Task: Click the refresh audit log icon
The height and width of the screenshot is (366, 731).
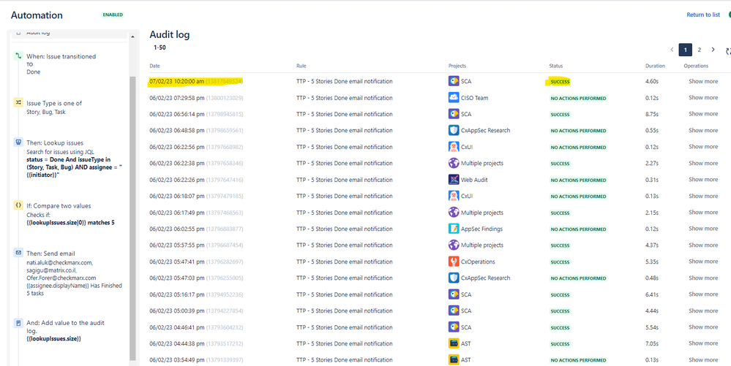Action: pyautogui.click(x=728, y=50)
